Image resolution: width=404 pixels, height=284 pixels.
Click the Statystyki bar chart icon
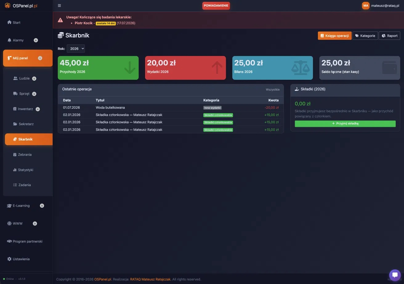15,170
